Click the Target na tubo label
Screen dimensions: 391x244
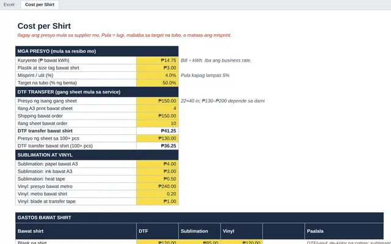[x=47, y=83]
